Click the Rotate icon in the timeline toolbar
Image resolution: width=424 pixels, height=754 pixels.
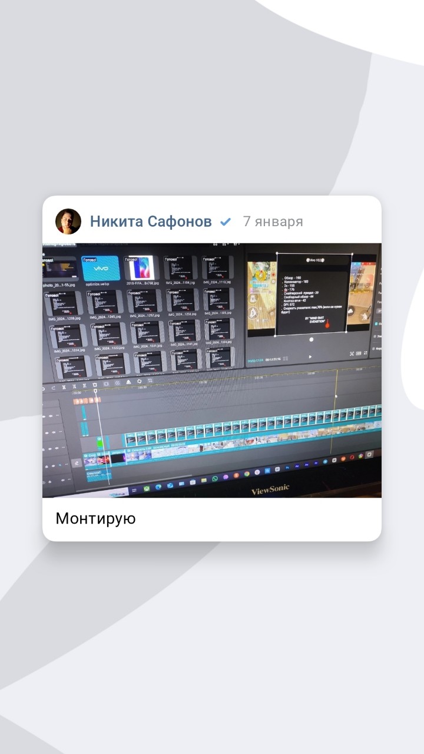tap(139, 381)
